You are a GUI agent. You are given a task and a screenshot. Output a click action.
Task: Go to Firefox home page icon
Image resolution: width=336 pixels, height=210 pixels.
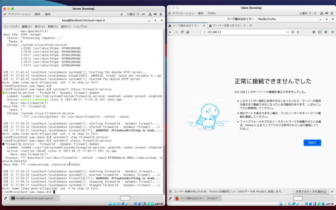188,32
